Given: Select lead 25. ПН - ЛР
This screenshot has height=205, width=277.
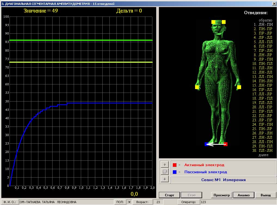Looking at the screenshot, I should point(263,129).
